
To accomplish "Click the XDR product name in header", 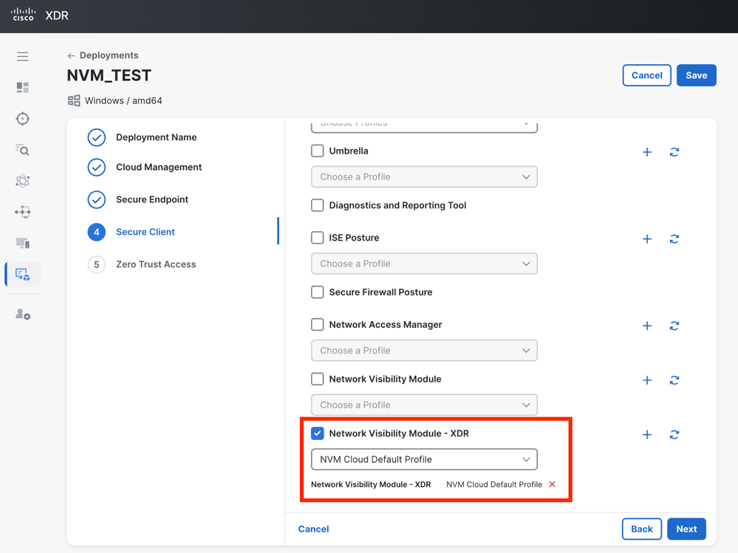I will pos(57,16).
